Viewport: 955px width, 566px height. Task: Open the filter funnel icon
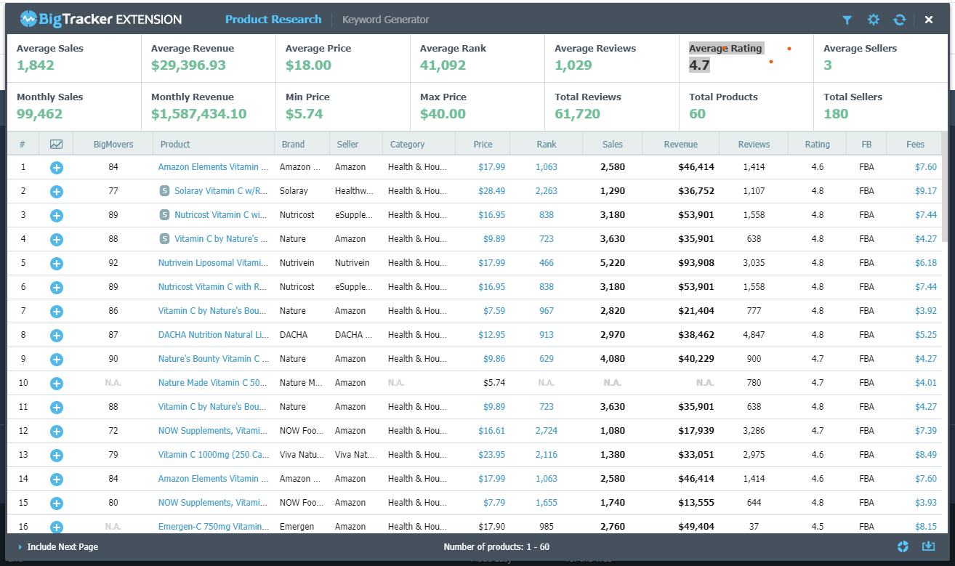(x=847, y=20)
